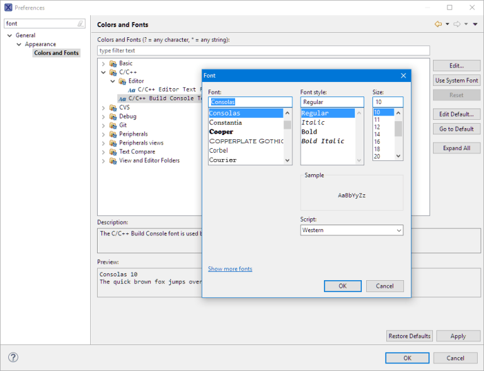Image resolution: width=484 pixels, height=371 pixels.
Task: Click the clear filter eraser icon
Action: 80,23
